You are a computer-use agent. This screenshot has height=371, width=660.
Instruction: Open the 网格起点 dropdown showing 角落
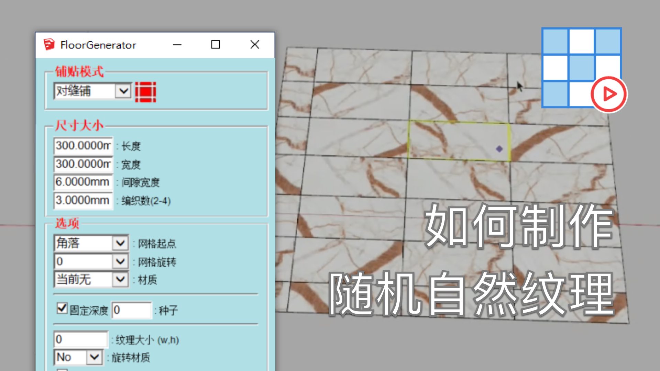120,243
